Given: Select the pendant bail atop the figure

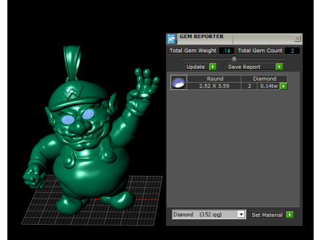Looking at the screenshot, I should [72, 63].
